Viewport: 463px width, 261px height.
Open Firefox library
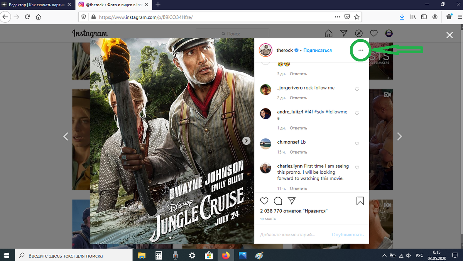[x=413, y=17]
